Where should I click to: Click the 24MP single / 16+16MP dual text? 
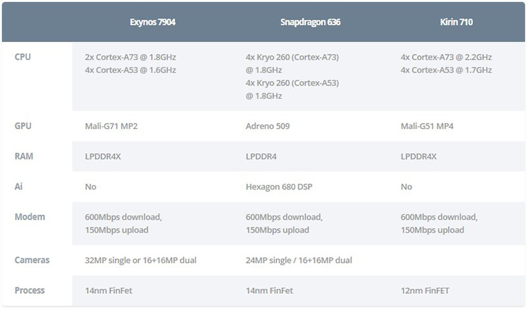click(298, 260)
